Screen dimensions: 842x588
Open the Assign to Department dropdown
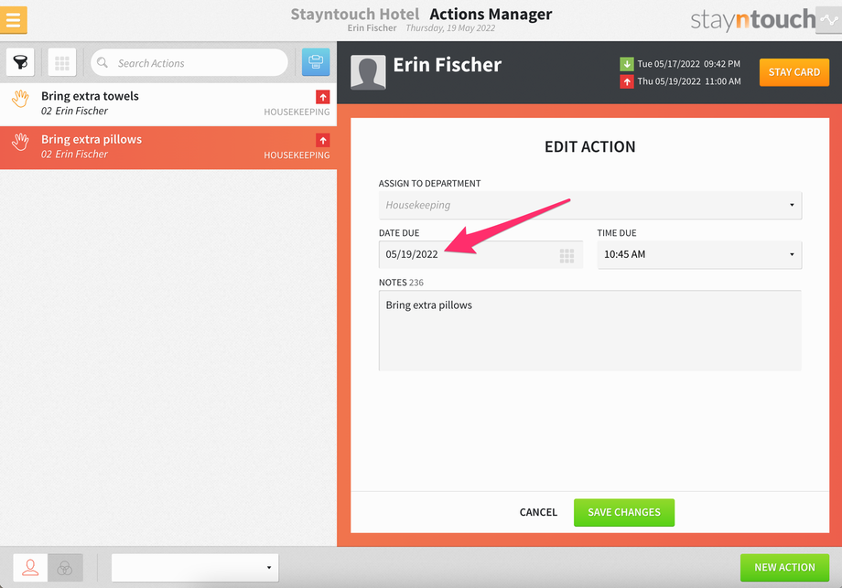tap(590, 206)
